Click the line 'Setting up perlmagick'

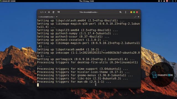[x=86, y=59]
